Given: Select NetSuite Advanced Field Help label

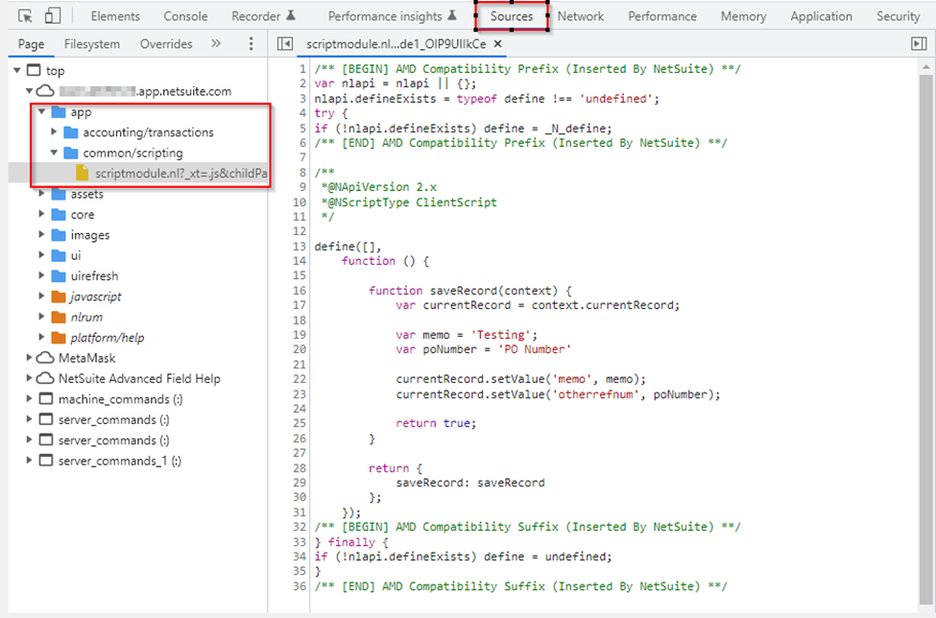Looking at the screenshot, I should pyautogui.click(x=139, y=378).
